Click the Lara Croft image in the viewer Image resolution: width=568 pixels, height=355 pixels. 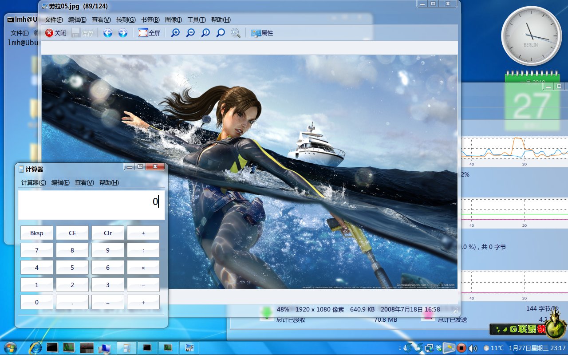point(249,172)
